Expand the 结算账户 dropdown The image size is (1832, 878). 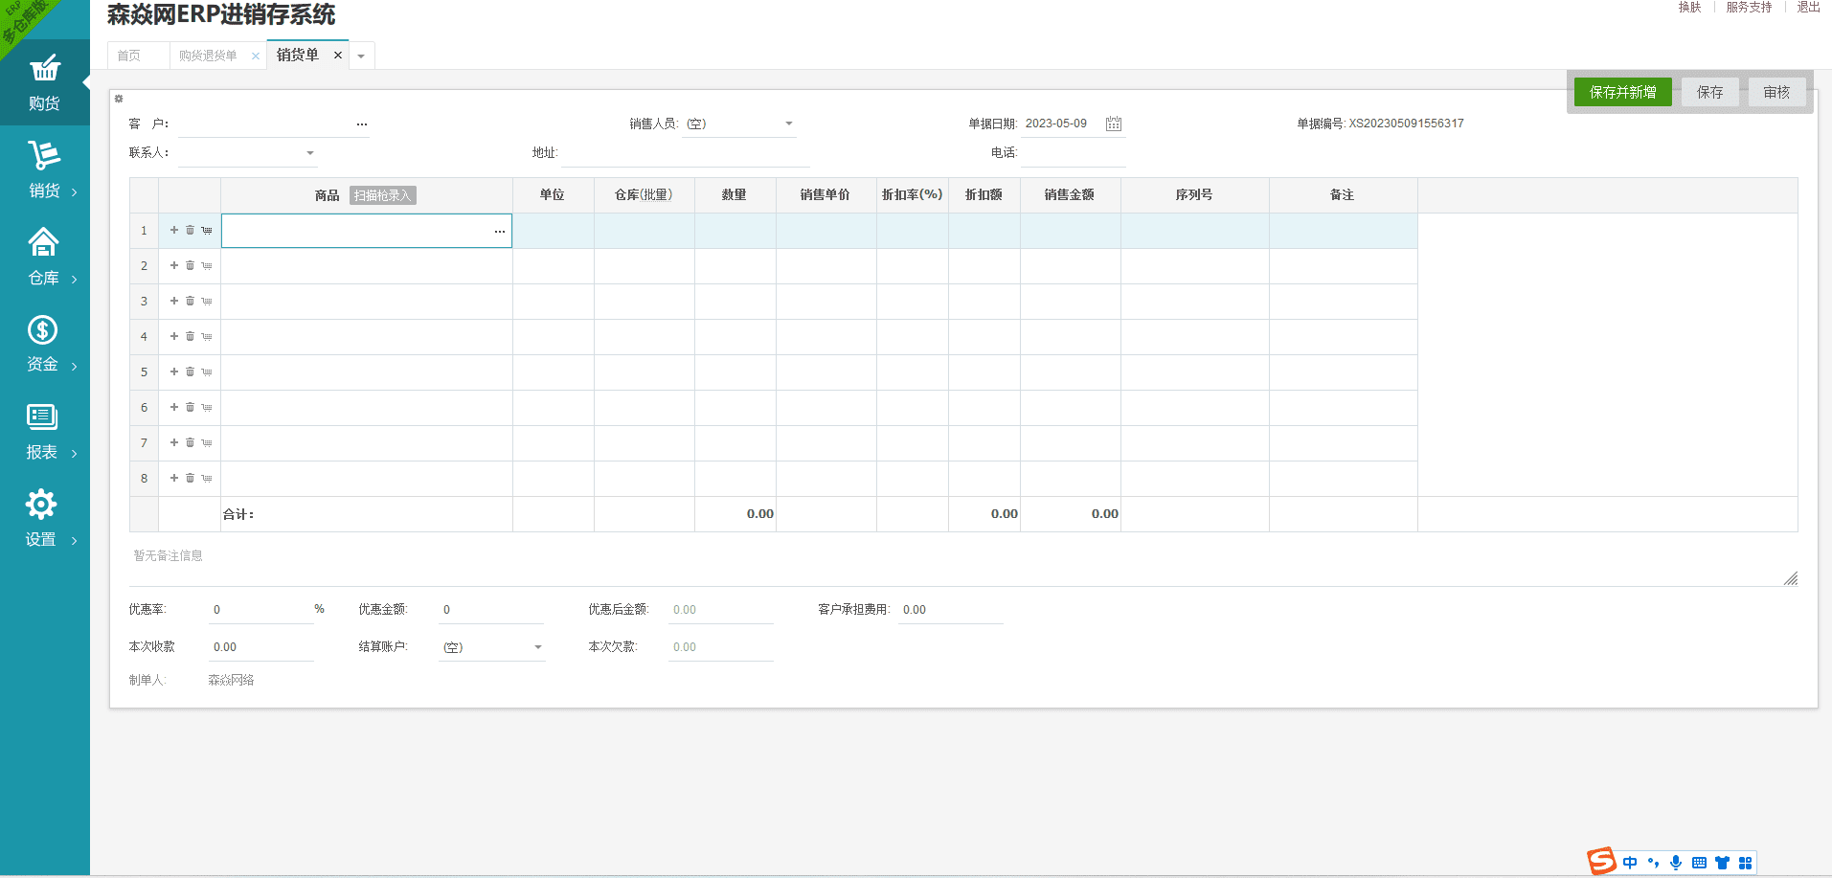click(x=538, y=647)
